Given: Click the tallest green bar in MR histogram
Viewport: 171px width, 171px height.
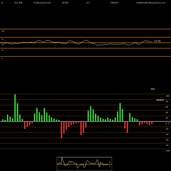Looking at the screenshot, I should point(15,108).
